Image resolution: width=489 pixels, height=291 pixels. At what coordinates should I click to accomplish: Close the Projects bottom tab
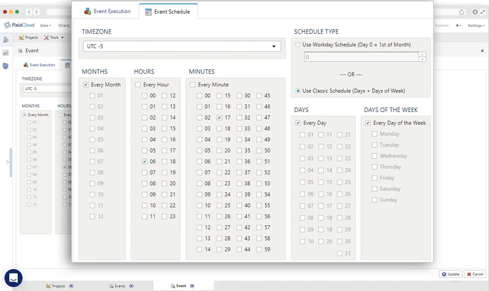tap(71, 286)
